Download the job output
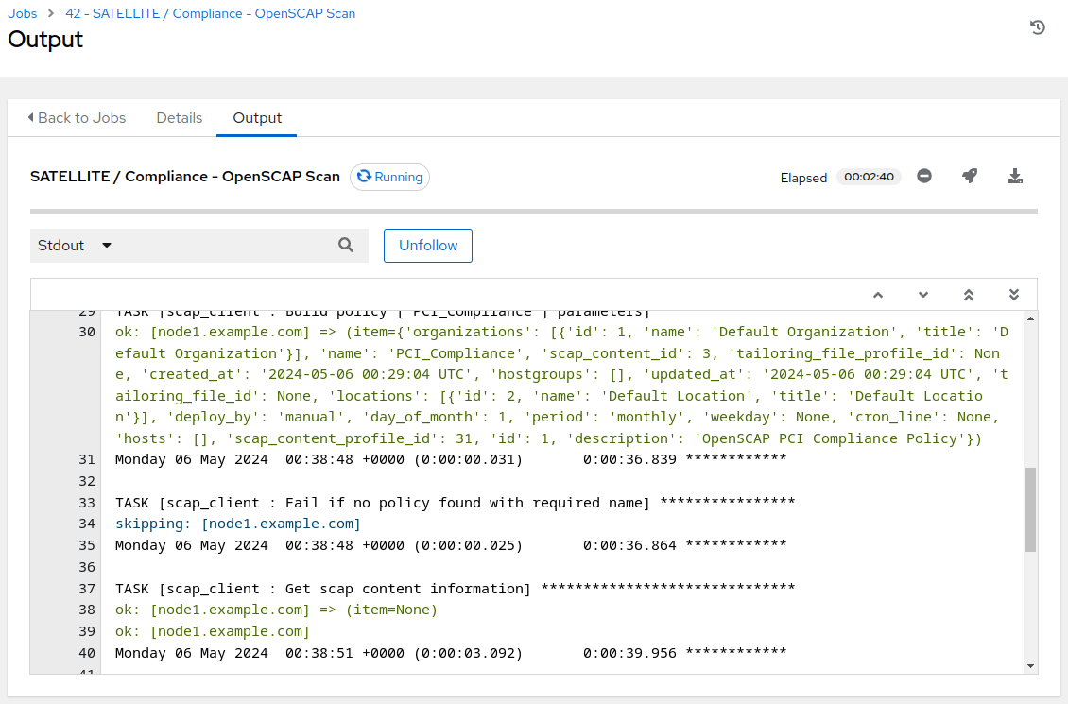The image size is (1068, 704). pos(1015,177)
